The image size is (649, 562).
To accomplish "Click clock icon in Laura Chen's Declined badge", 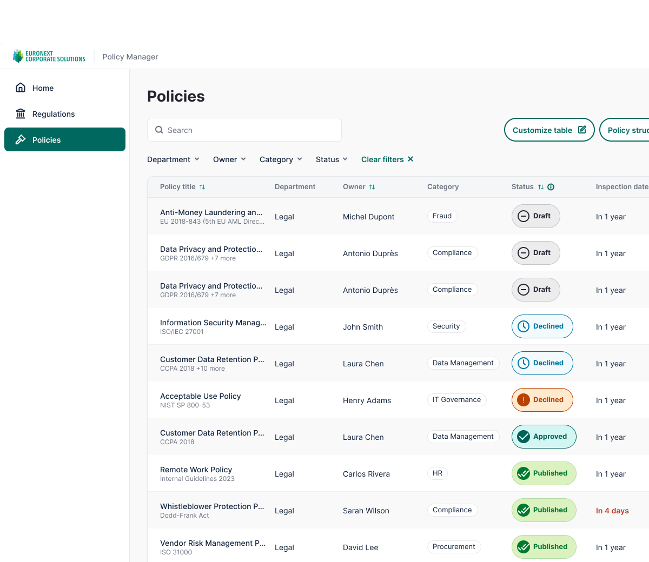I will [524, 363].
